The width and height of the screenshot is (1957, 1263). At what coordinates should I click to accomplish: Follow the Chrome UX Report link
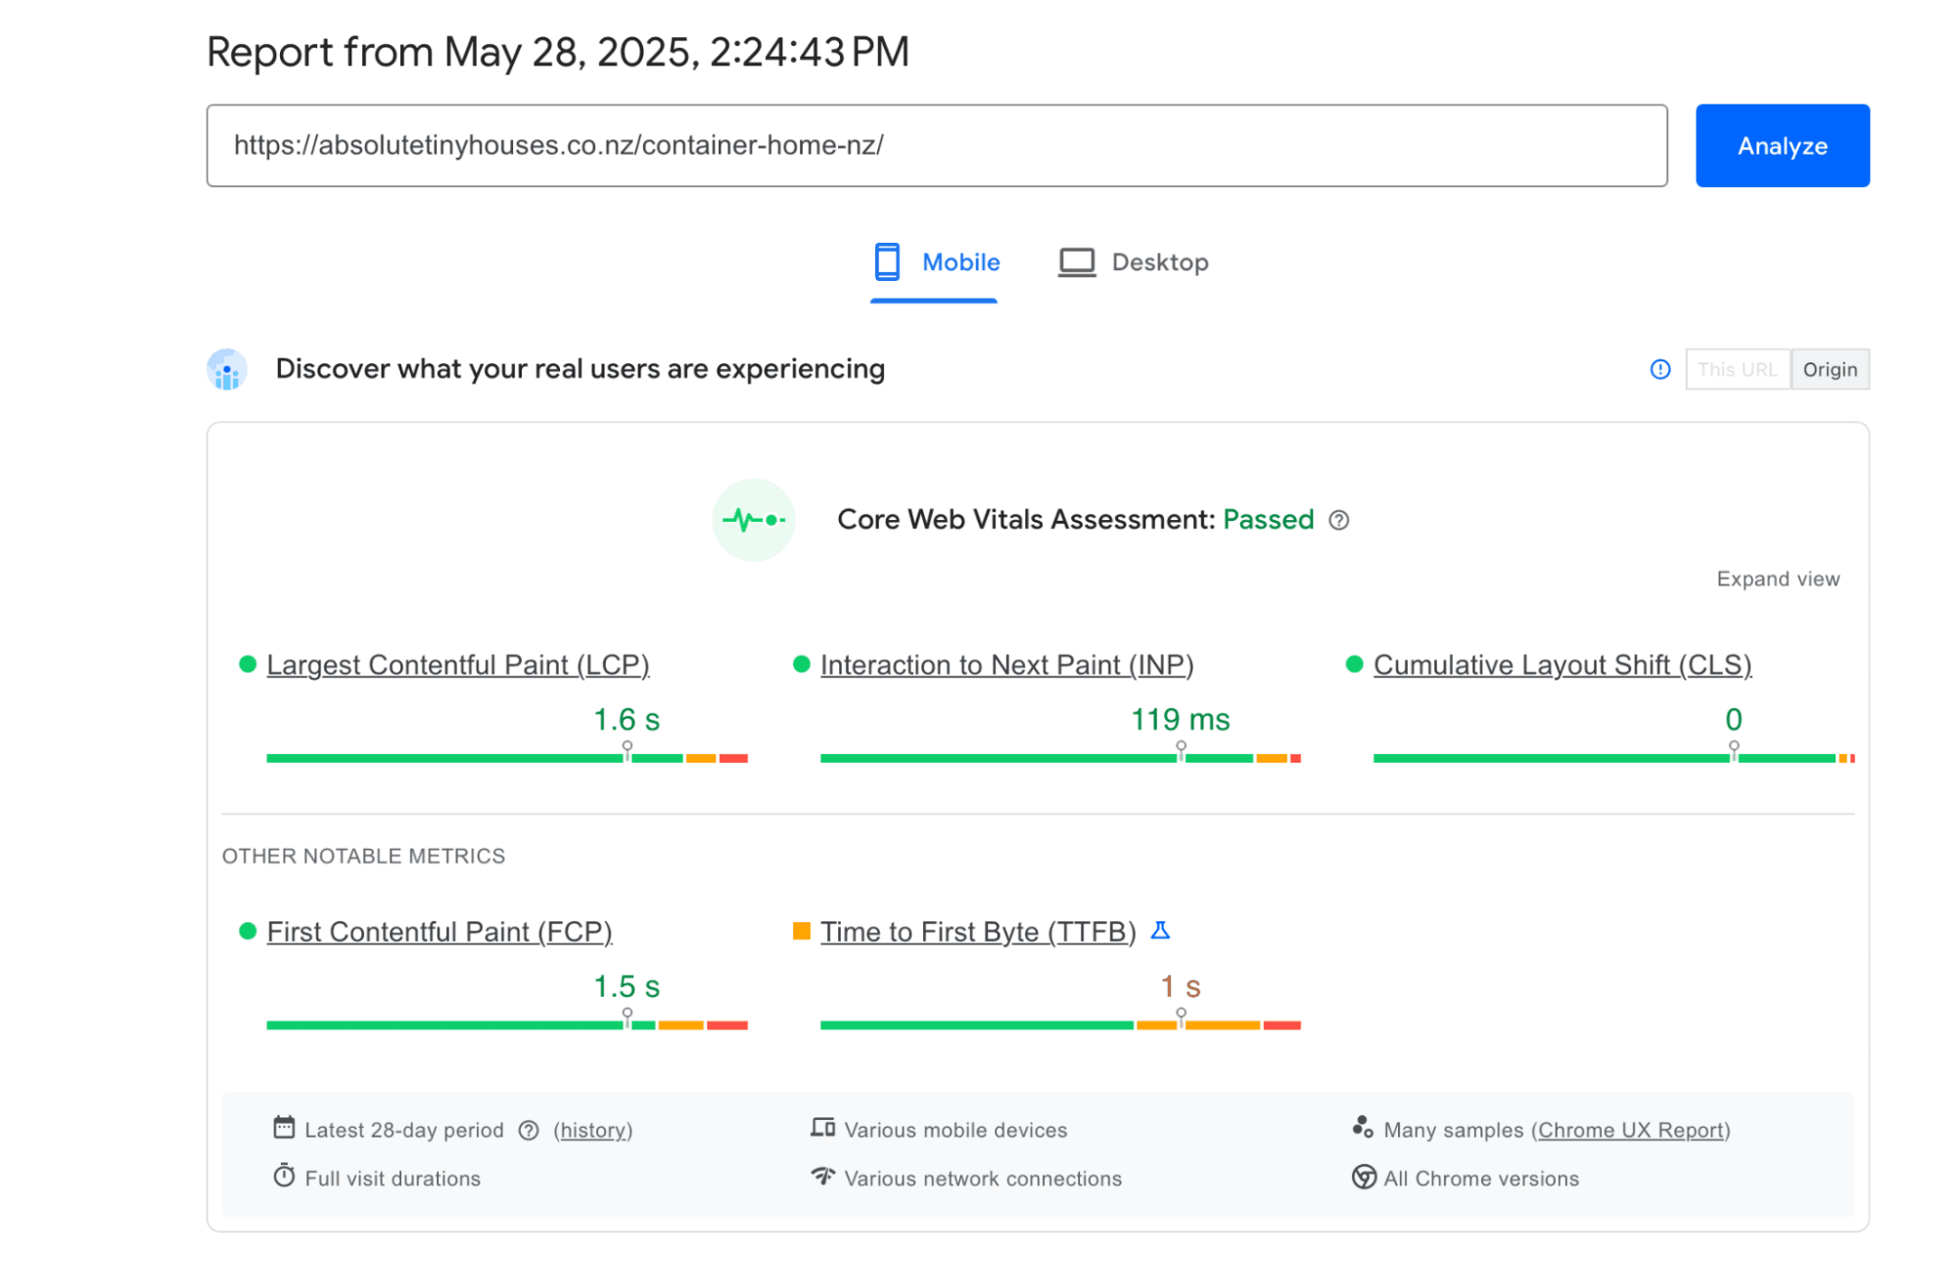tap(1629, 1130)
